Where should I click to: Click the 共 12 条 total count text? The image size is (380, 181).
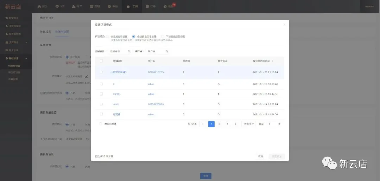point(192,124)
